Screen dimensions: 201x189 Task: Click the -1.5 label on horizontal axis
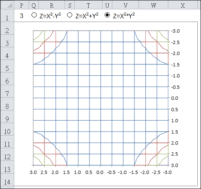[x=134, y=172]
